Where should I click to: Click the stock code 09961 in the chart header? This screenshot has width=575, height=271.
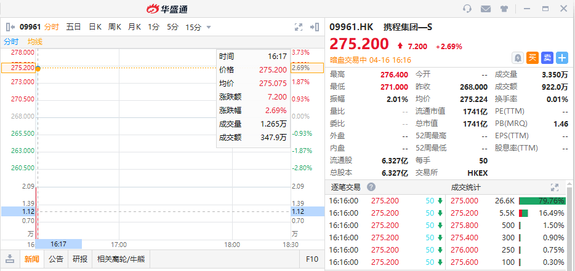[30, 27]
